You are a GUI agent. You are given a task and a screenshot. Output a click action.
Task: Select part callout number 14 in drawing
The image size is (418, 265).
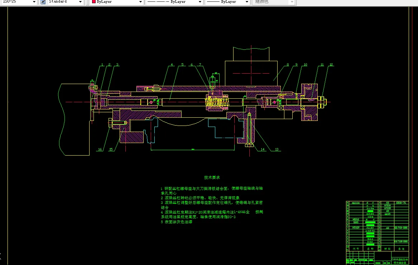click(x=263, y=149)
